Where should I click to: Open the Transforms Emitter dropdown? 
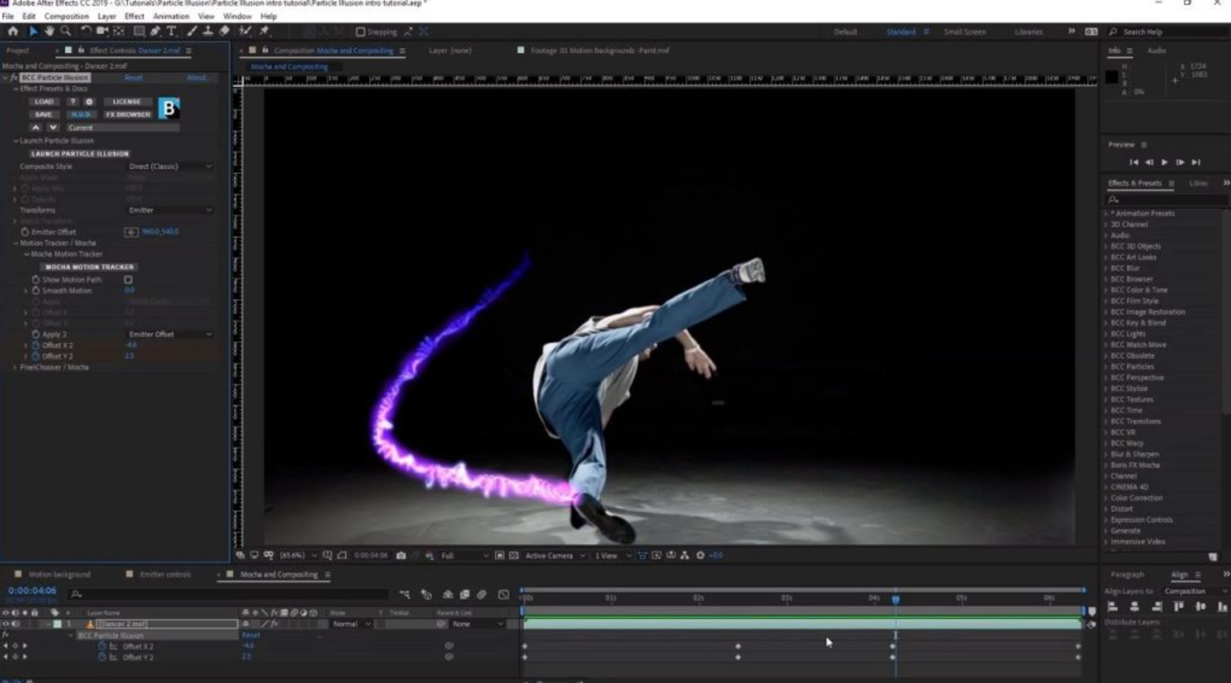click(170, 210)
